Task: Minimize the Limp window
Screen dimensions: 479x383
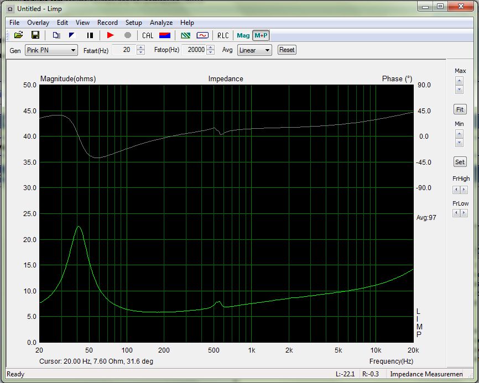Action: (425, 7)
